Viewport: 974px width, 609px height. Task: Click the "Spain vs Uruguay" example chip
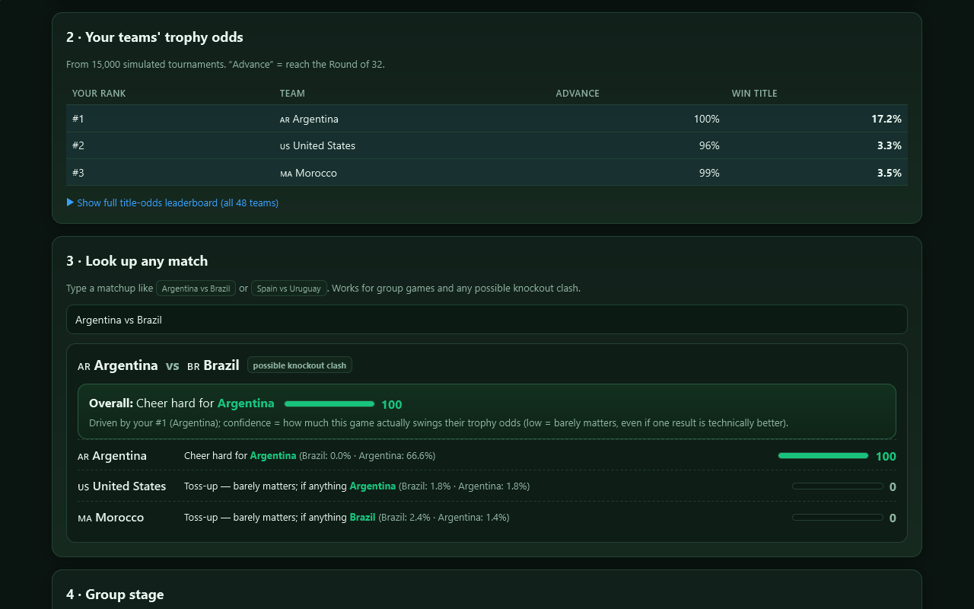pos(289,289)
